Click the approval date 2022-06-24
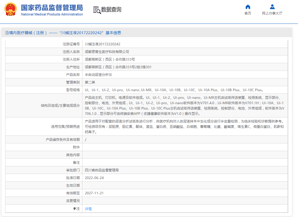The image size is (298, 217). pyautogui.click(x=94, y=178)
